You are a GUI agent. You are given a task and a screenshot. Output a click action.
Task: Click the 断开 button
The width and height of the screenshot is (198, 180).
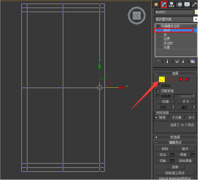185,149
